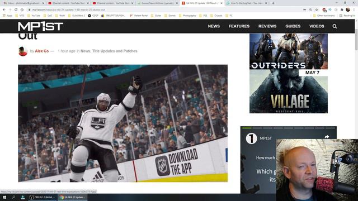The width and height of the screenshot is (358, 201).
Task: Reload the page with the refresh icon
Action: [16, 10]
